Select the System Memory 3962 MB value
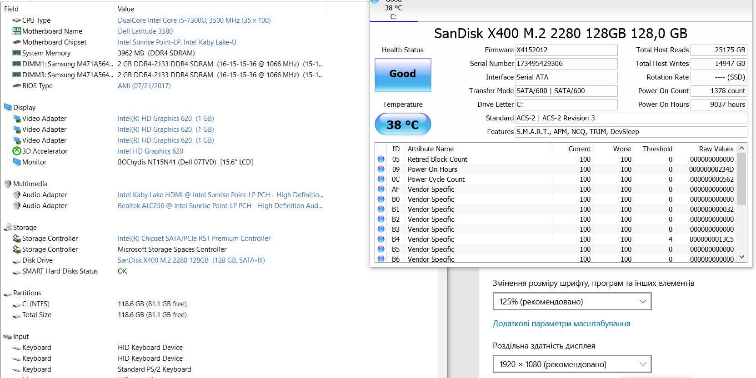This screenshot has width=756, height=378. pyautogui.click(x=156, y=53)
